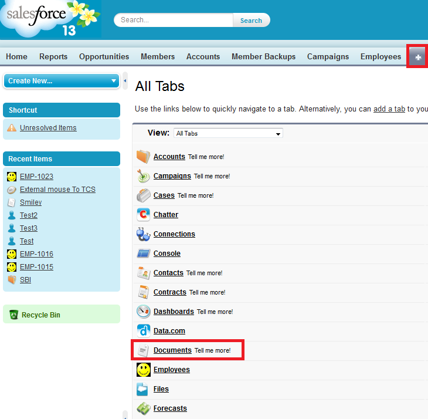
Task: Click Tell me more beside Campaigns
Action: tap(212, 176)
